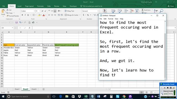This screenshot has width=177, height=99.
Task: Expand Clipboard group dialog launcher
Action: coord(19,19)
